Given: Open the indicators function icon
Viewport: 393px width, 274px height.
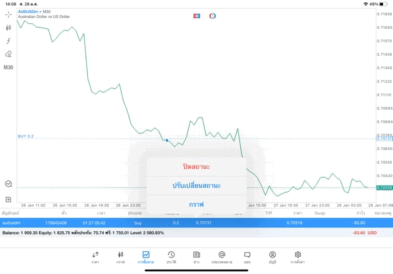Looking at the screenshot, I should pos(8,41).
